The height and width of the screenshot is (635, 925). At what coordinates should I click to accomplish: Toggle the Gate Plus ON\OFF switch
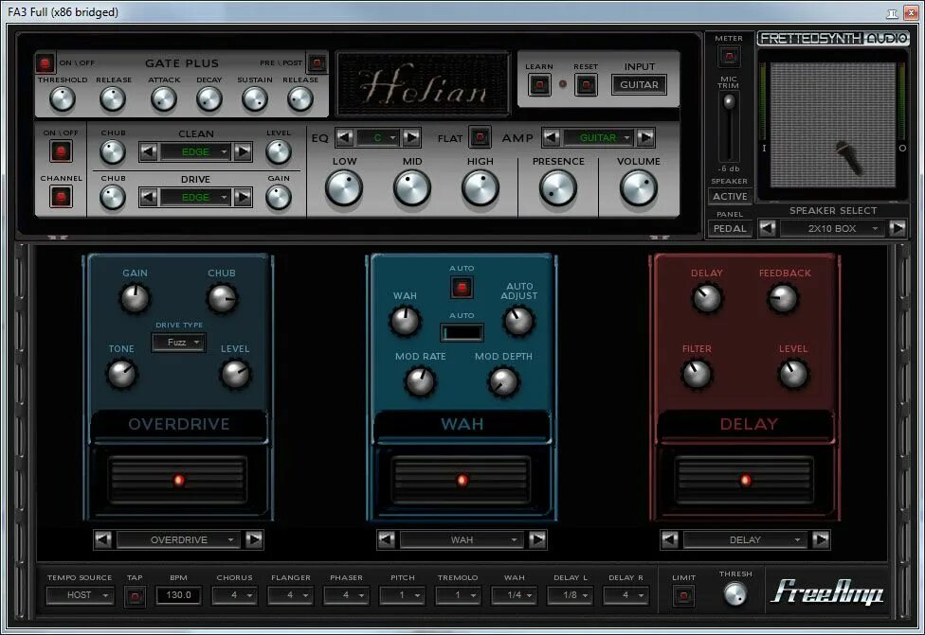pyautogui.click(x=45, y=63)
